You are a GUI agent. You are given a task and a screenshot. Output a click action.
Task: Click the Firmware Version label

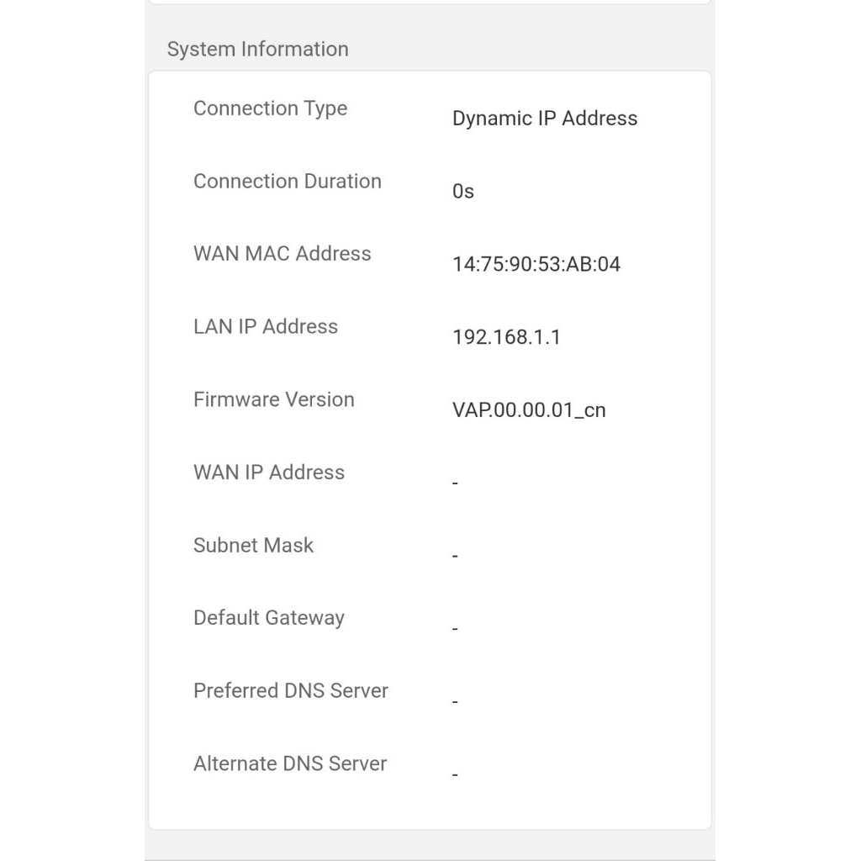[273, 399]
